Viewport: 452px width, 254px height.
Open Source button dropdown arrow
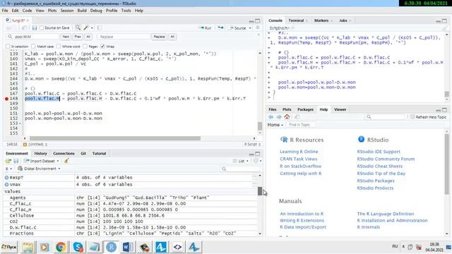250,28
